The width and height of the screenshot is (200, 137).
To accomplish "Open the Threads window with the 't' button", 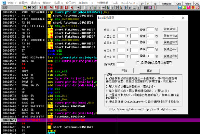I will tap(99, 8).
